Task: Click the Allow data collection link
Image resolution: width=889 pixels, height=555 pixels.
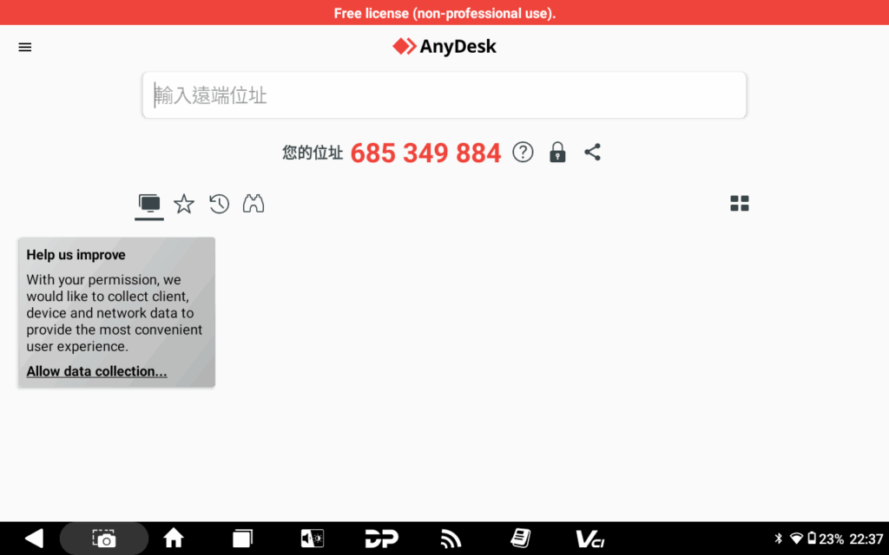Action: 95,371
